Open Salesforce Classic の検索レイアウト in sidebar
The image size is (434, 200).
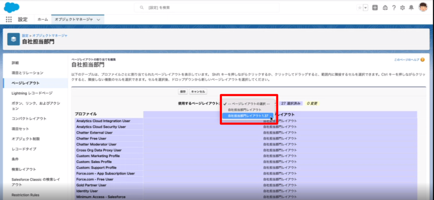click(x=36, y=182)
